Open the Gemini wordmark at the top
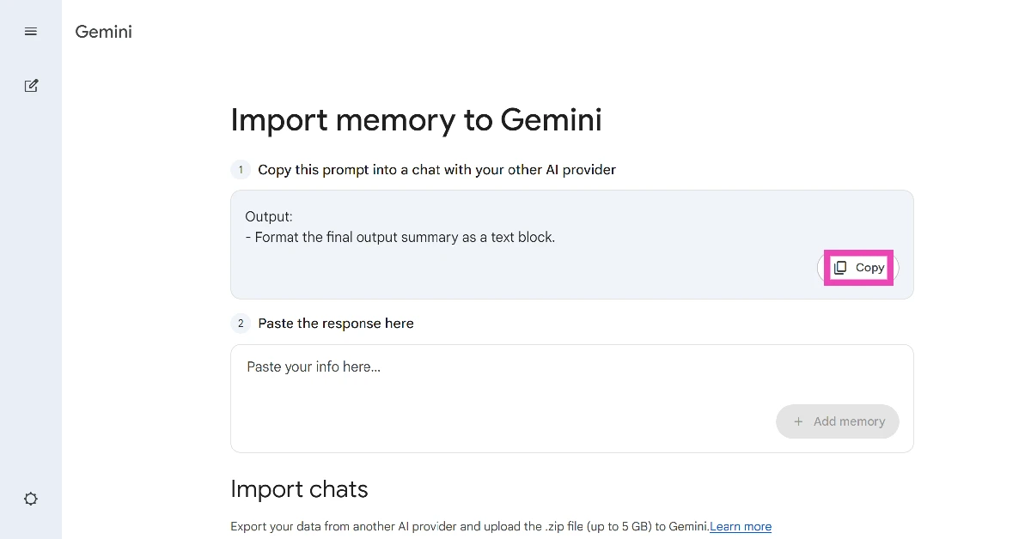This screenshot has width=1031, height=539. click(103, 32)
